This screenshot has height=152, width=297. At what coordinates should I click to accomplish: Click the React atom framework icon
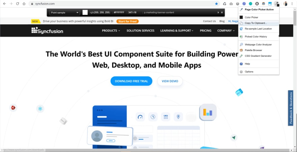click(x=40, y=109)
